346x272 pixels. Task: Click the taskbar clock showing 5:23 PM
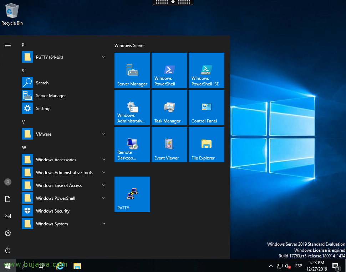pos(317,266)
